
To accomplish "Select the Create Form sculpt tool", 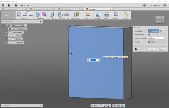I will tap(44, 14).
